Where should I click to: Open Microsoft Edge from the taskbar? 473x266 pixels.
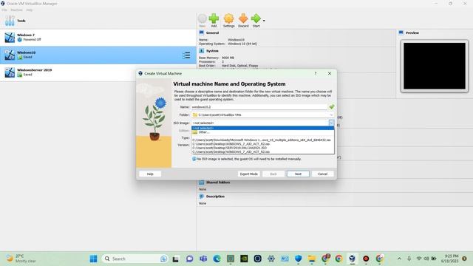[x=217, y=259]
